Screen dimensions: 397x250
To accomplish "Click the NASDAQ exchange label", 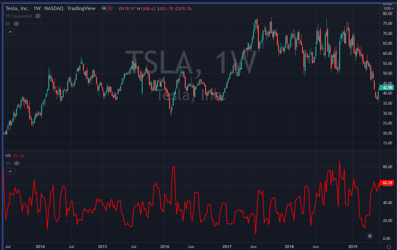I will pos(54,8).
